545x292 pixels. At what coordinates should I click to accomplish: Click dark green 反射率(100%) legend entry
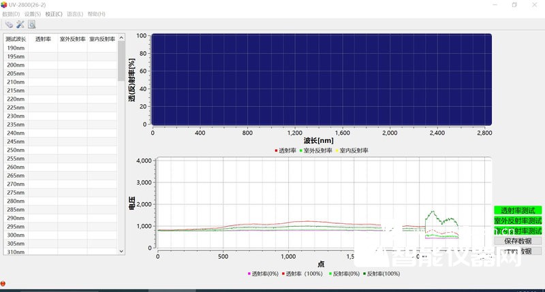(x=381, y=274)
